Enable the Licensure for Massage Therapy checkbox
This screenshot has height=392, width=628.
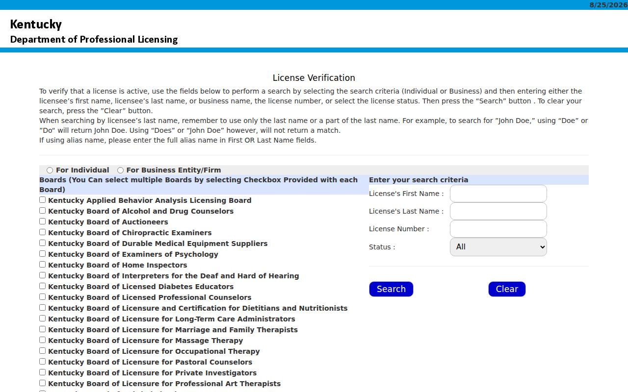(43, 340)
